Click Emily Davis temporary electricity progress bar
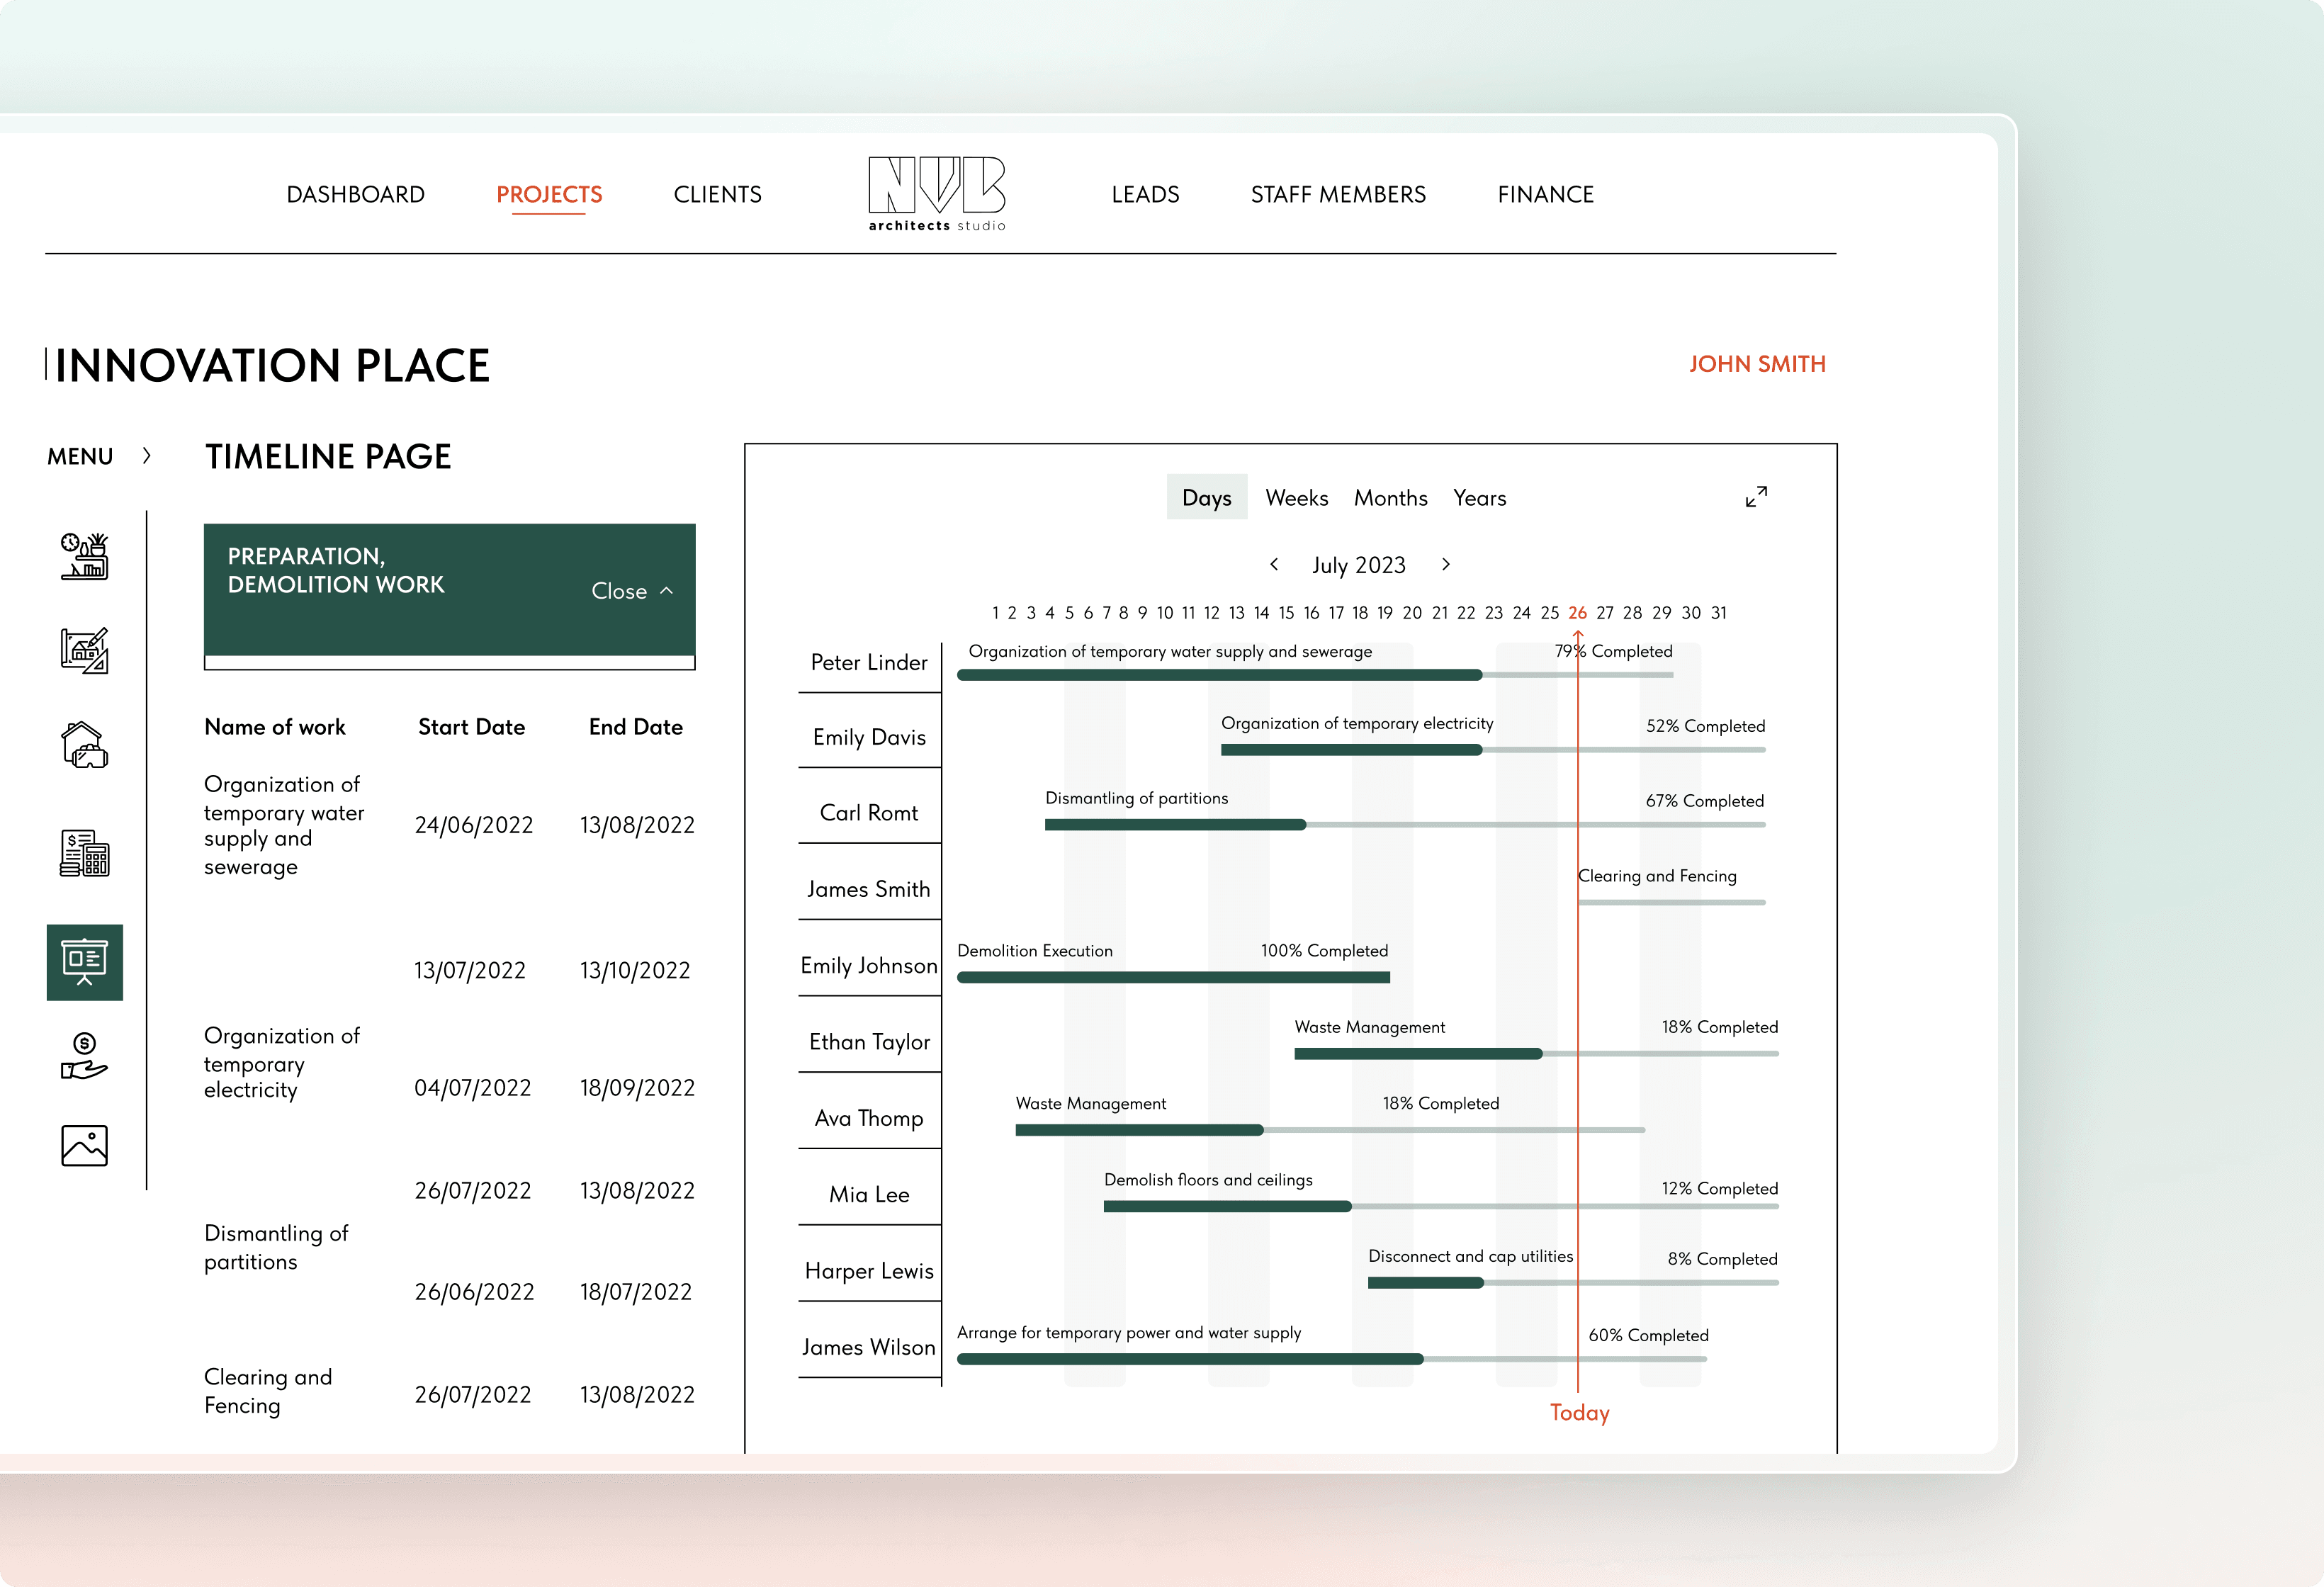Viewport: 2324px width, 1587px height. click(x=1493, y=750)
